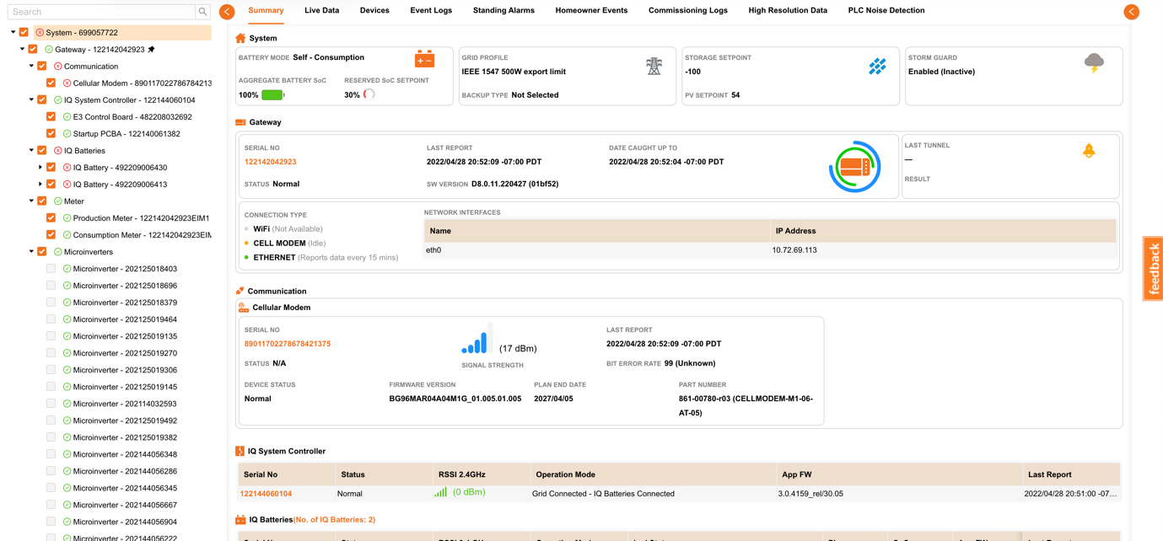Select Microinverter 202125019135 tree row

coord(125,336)
